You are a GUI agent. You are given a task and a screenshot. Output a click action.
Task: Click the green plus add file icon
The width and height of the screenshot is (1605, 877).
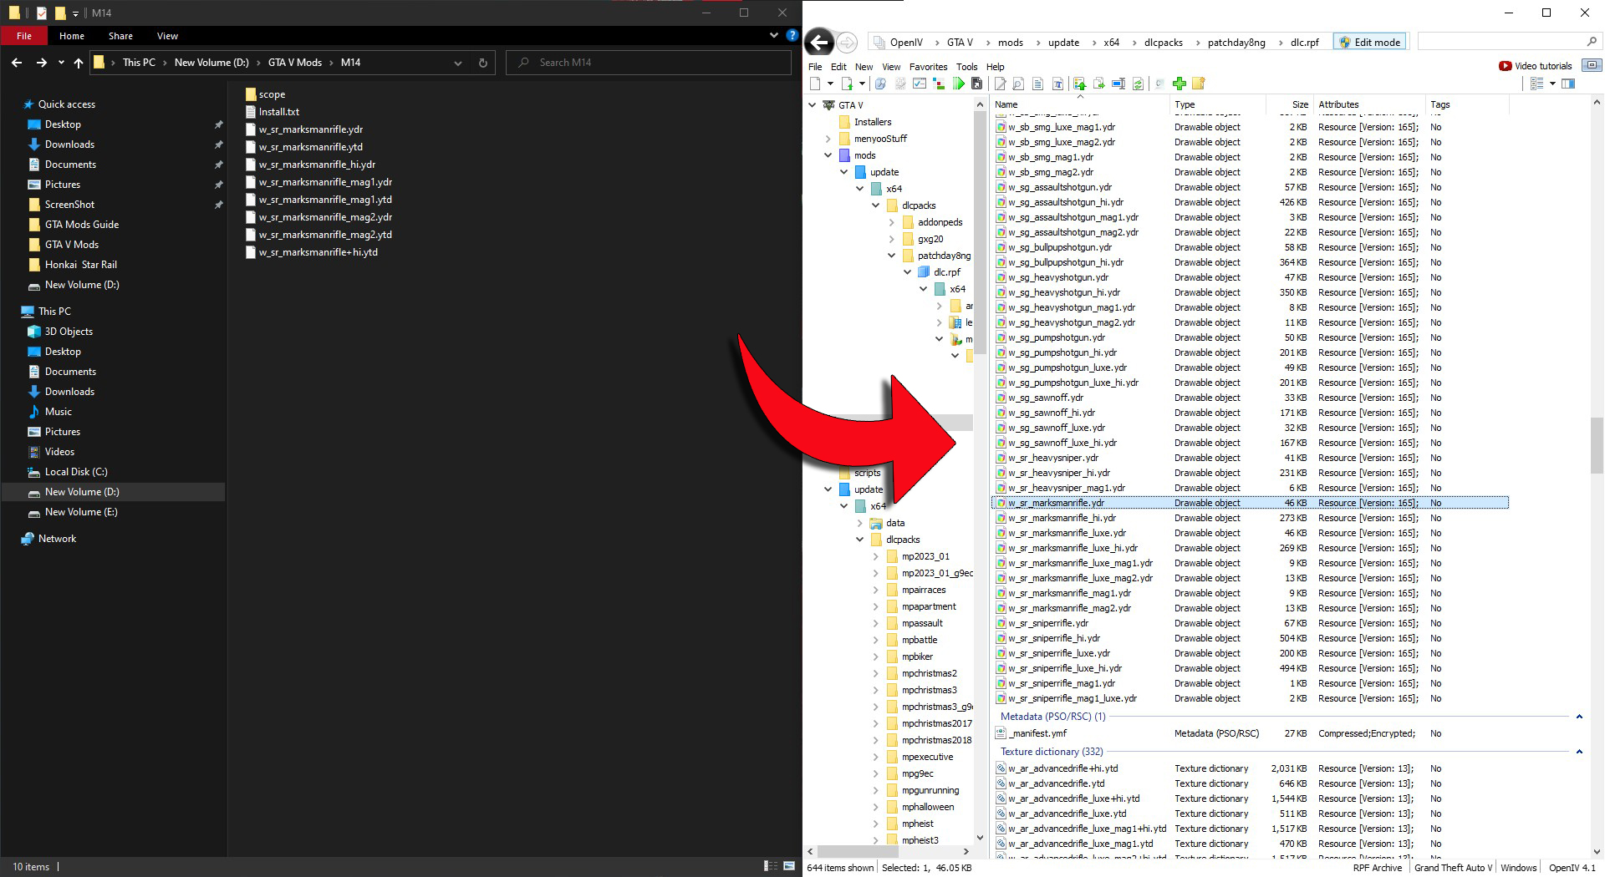1179,84
